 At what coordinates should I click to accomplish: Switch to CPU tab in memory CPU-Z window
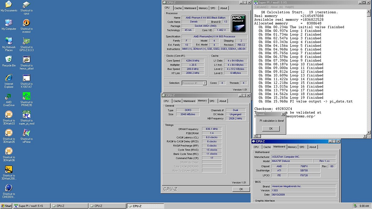pos(166,101)
